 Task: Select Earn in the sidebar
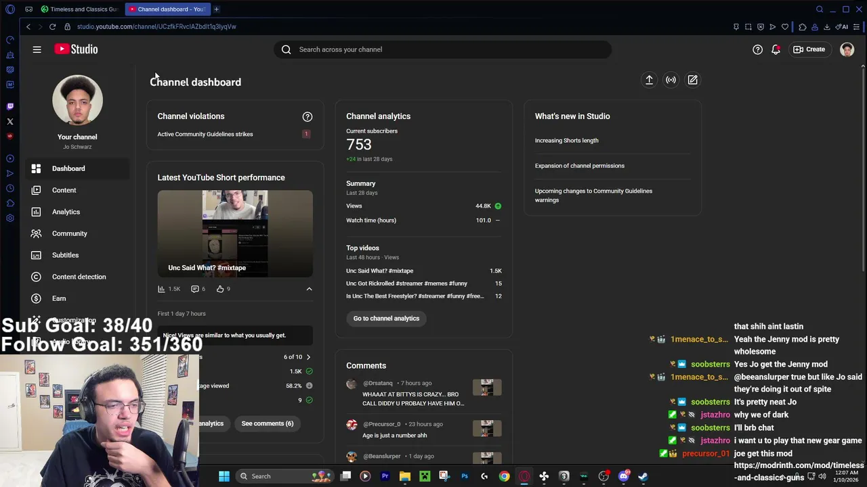[x=77, y=298]
